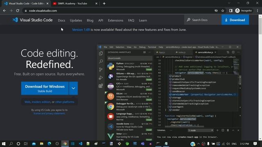
Task: Show hidden system tray icons
Action: (198, 144)
